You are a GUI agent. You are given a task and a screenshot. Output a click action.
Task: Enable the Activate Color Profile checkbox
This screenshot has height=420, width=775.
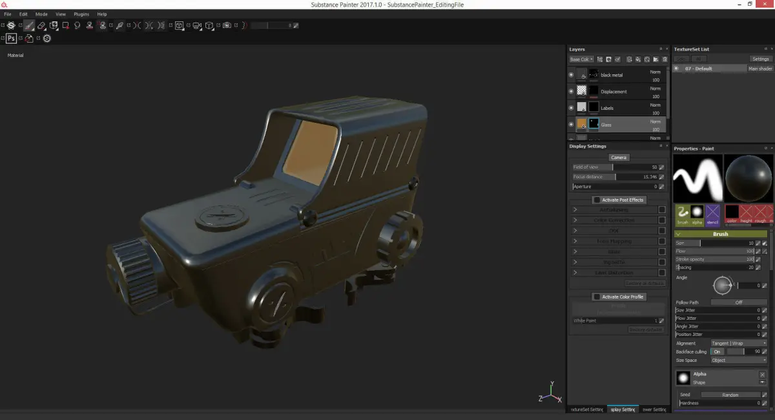click(597, 297)
